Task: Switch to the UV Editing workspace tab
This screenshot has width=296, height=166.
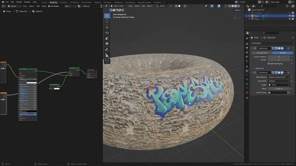Action: 74,2
